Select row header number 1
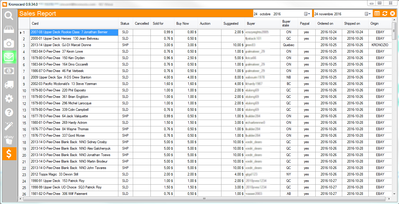The width and height of the screenshot is (399, 204). tap(24, 32)
